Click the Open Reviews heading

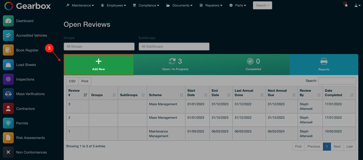tap(87, 24)
